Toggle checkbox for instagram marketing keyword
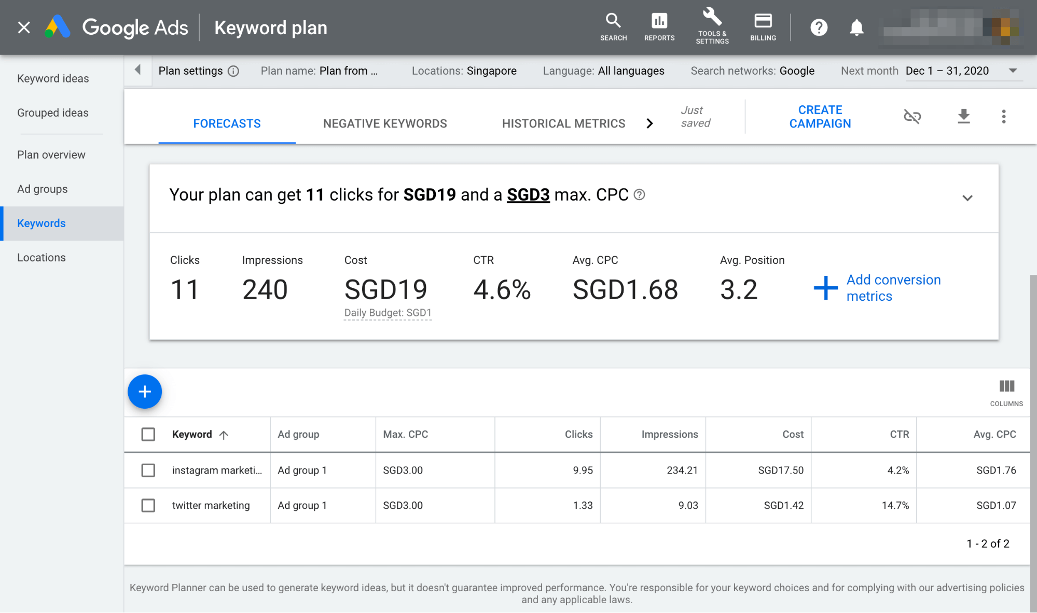The height and width of the screenshot is (613, 1037). pyautogui.click(x=148, y=470)
